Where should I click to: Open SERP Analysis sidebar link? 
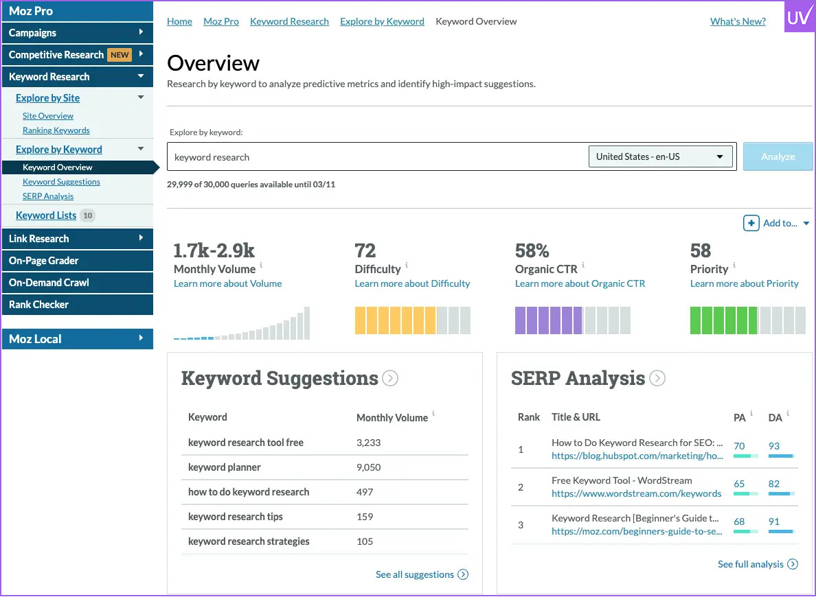point(48,196)
